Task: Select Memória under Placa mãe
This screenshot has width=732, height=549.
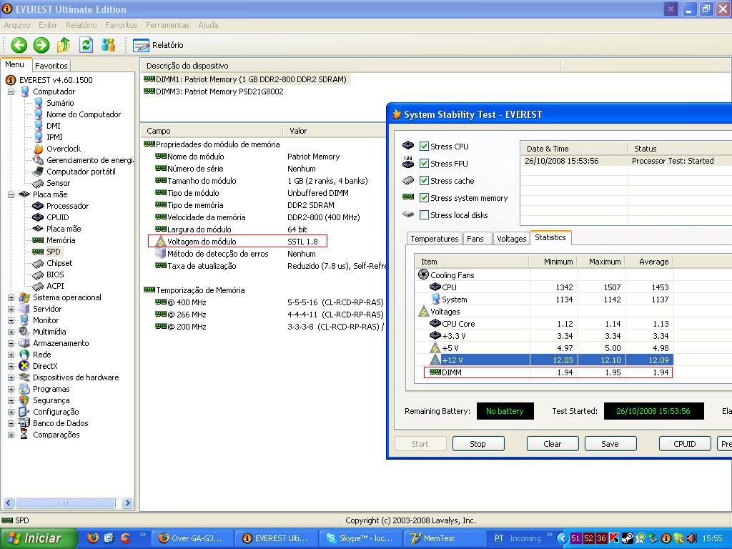Action: [61, 240]
